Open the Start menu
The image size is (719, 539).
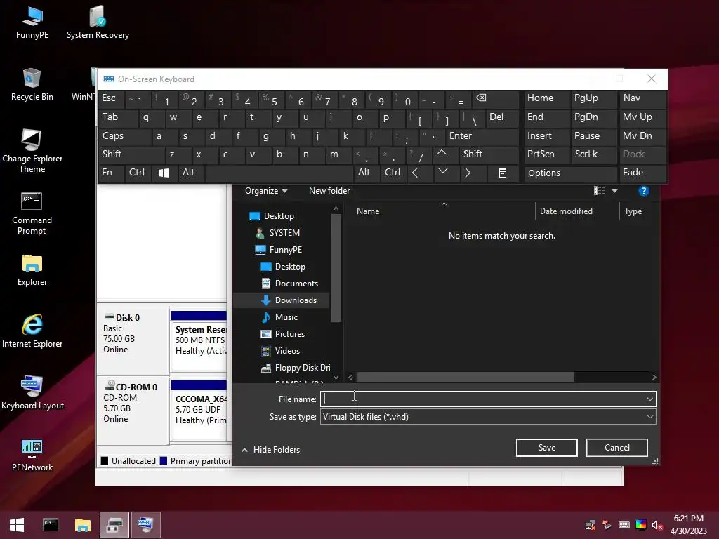[17, 525]
